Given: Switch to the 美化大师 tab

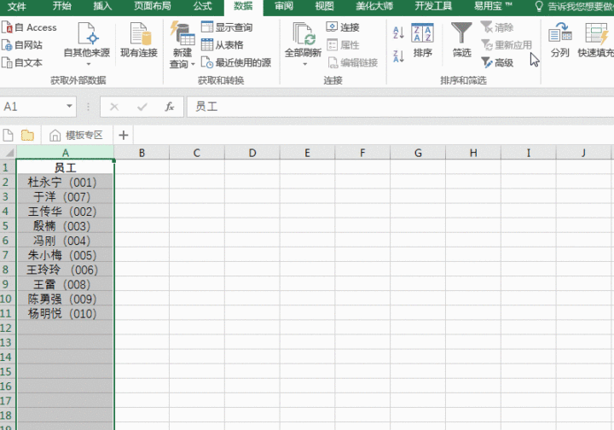Looking at the screenshot, I should click(x=374, y=6).
